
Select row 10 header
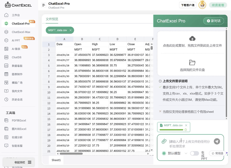tap(49, 92)
